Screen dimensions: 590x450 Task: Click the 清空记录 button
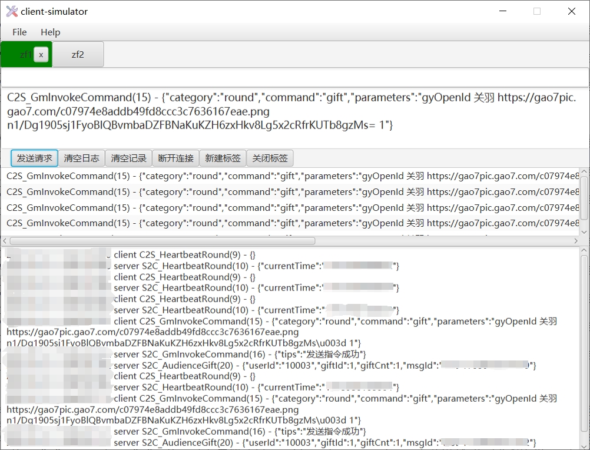[129, 158]
